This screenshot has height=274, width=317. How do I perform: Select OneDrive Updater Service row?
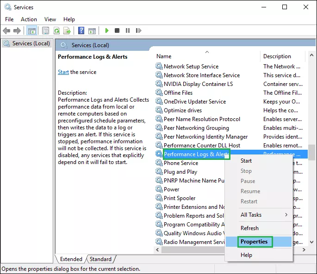(231, 102)
